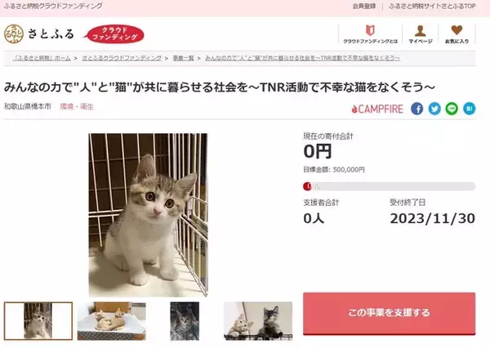The width and height of the screenshot is (490, 348).
Task: Share on Twitter icon
Action: (434, 109)
